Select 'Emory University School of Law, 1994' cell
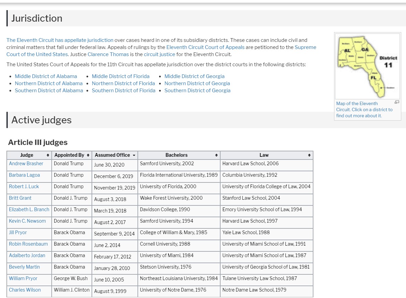Viewport: 406px width, 298px height. (267, 211)
